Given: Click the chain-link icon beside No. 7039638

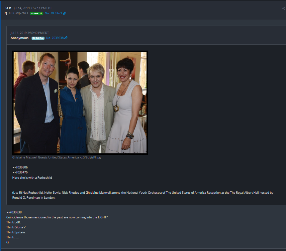Looking at the screenshot, I should [66, 38].
